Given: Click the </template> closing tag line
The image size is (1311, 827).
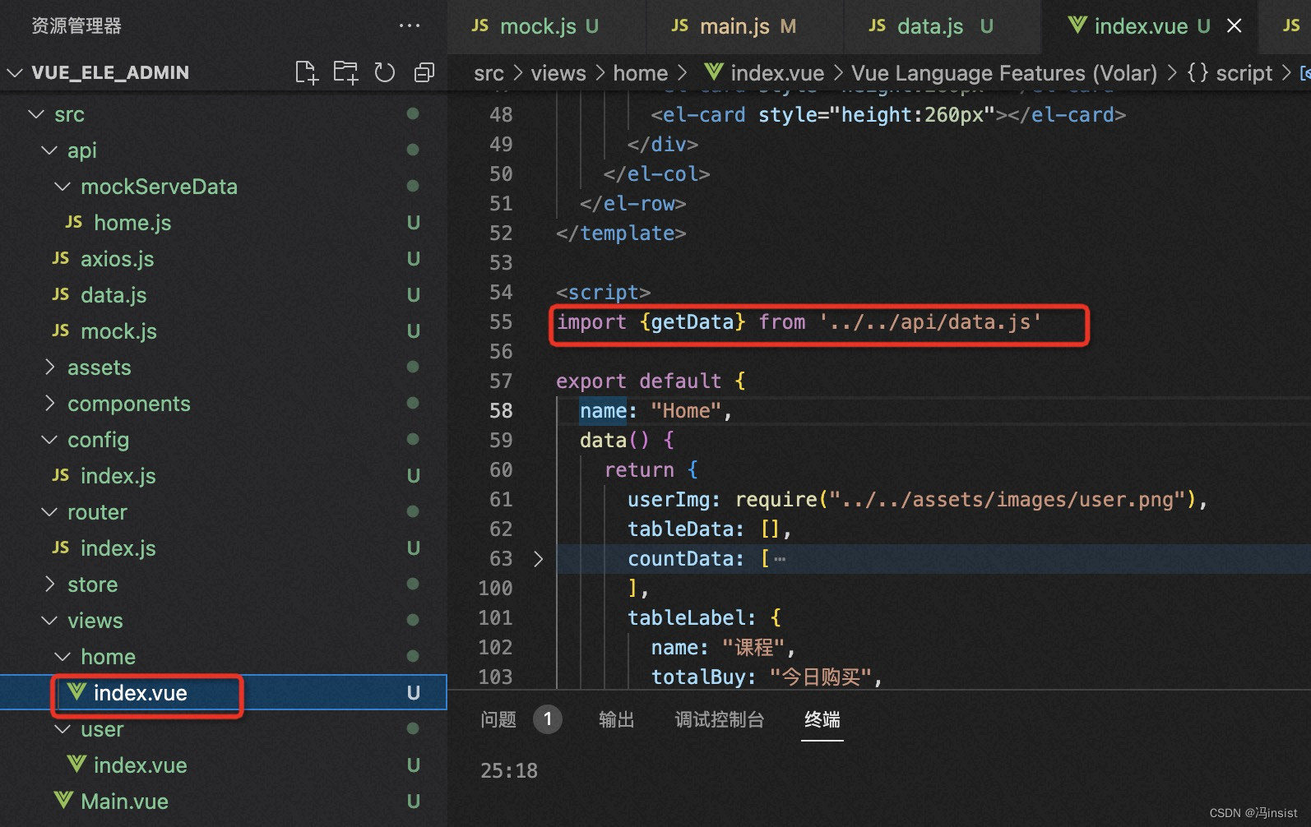Looking at the screenshot, I should tap(621, 233).
